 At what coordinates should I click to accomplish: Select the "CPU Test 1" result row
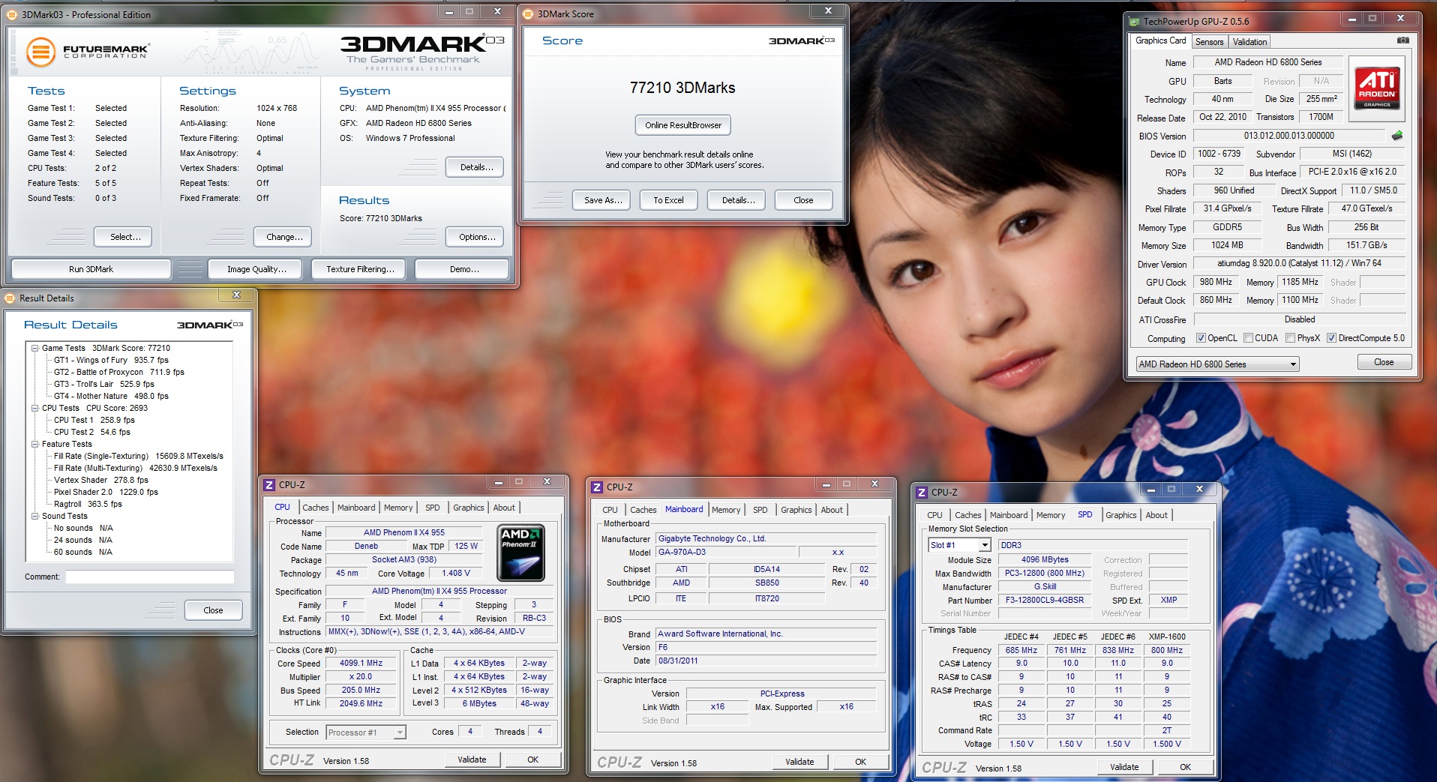coord(94,420)
